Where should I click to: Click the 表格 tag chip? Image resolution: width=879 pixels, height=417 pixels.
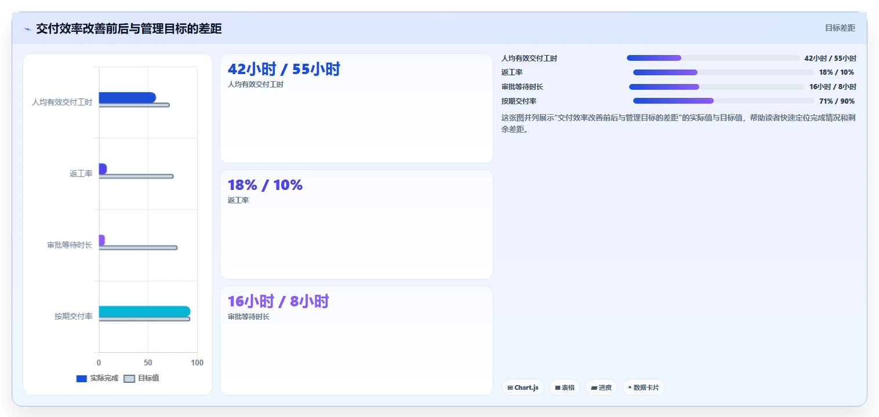point(565,387)
